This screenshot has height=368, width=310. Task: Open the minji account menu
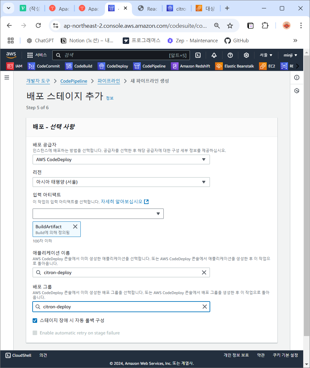coord(290,55)
